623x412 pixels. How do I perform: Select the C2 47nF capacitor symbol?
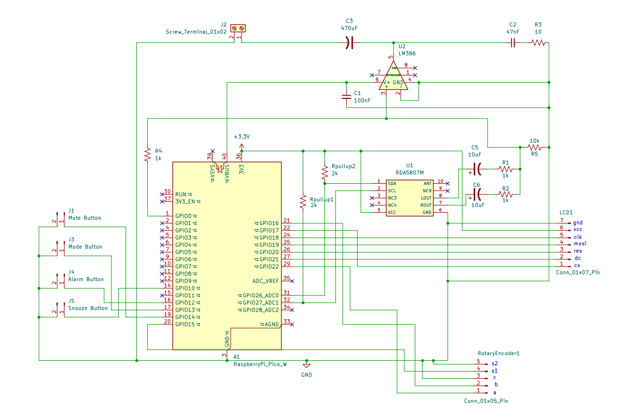[x=513, y=43]
